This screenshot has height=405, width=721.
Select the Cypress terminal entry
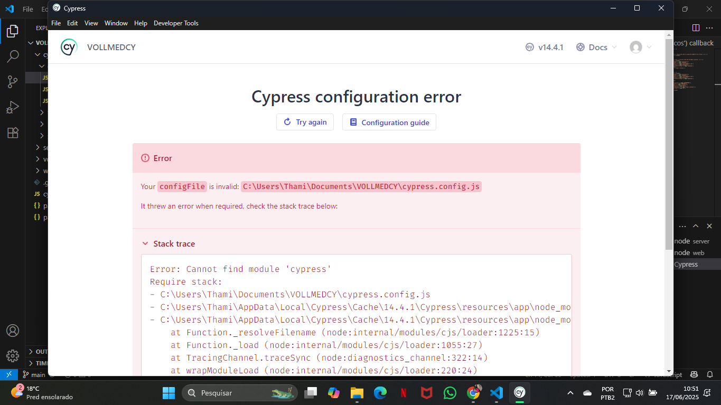(x=697, y=264)
